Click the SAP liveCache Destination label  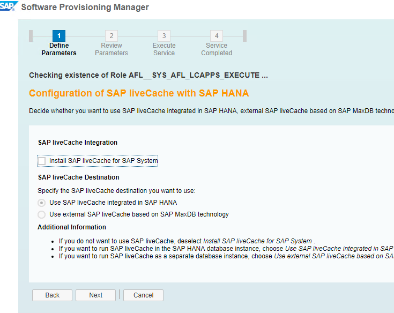(79, 177)
